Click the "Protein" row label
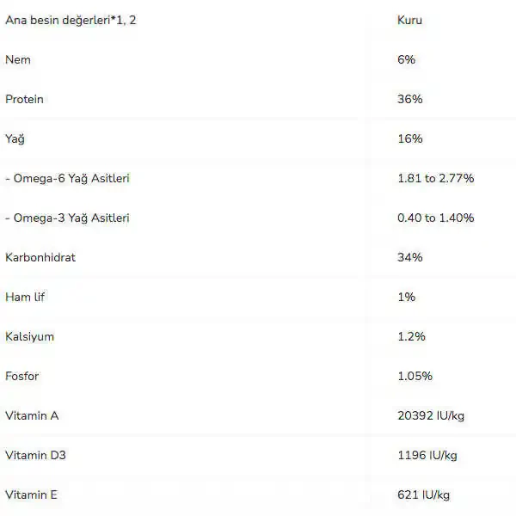Image resolution: width=516 pixels, height=516 pixels. coord(24,99)
